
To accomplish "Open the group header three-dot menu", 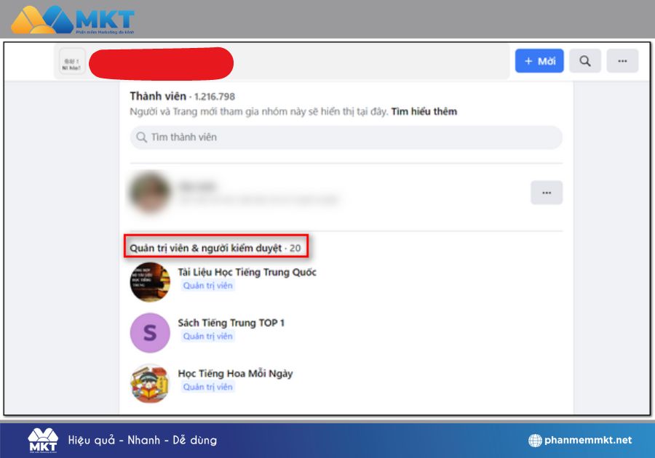I will click(622, 61).
